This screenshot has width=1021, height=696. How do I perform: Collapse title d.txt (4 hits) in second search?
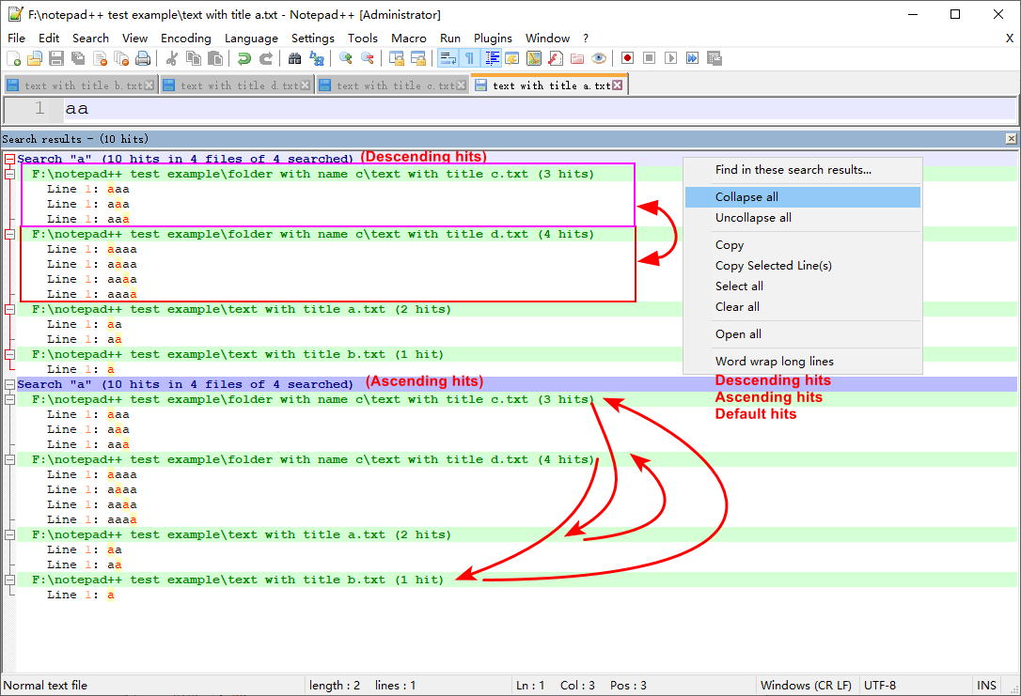coord(9,460)
